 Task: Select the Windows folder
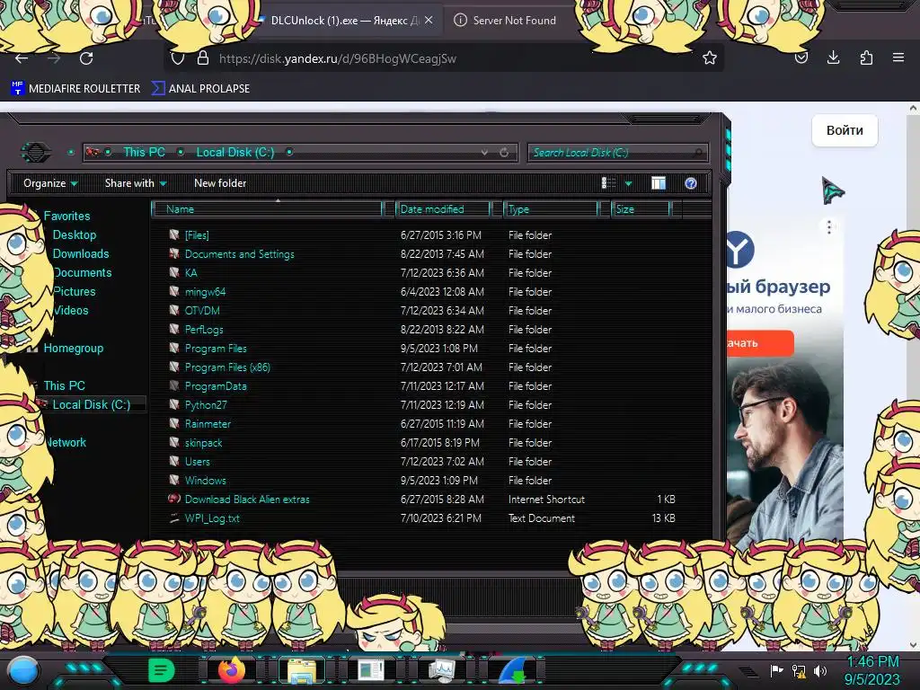point(205,480)
